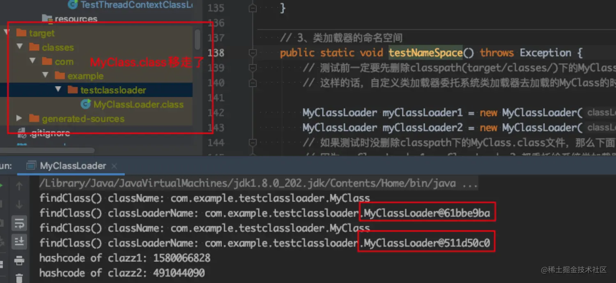The image size is (616, 283).
Task: Fold the testNameSpace method at line 138
Action: click(253, 53)
